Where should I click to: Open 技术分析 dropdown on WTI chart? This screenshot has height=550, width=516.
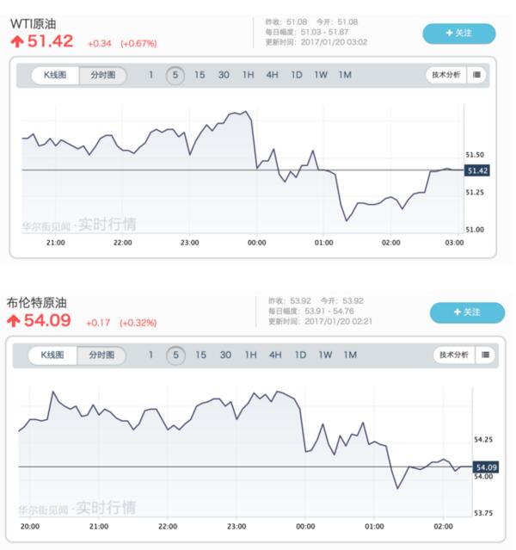[x=445, y=75]
